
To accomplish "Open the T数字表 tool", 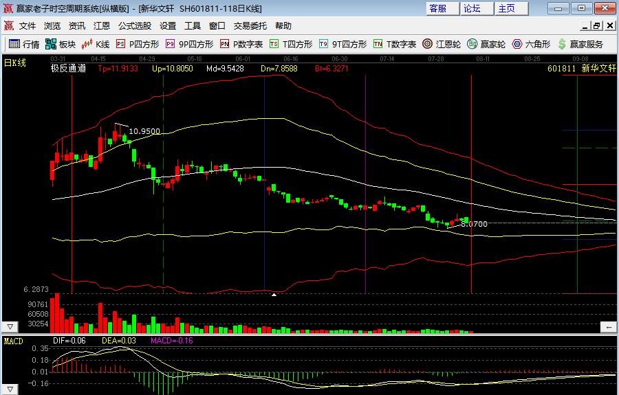I will (395, 44).
